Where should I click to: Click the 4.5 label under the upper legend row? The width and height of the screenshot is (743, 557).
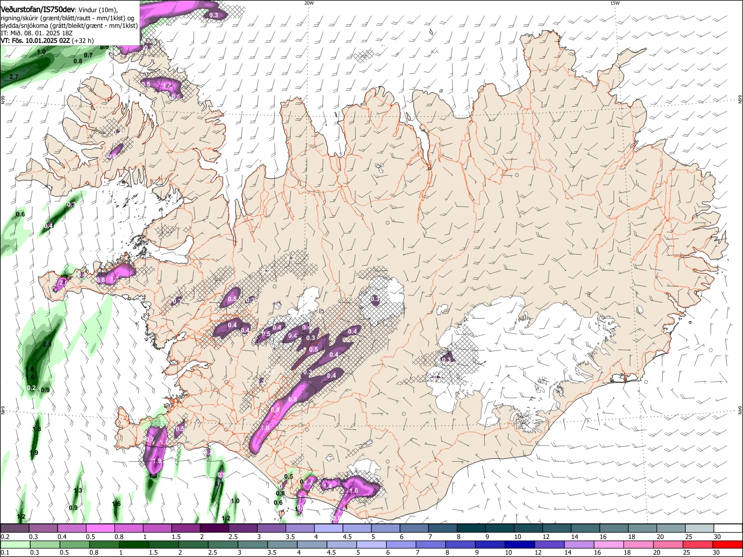tap(348, 537)
